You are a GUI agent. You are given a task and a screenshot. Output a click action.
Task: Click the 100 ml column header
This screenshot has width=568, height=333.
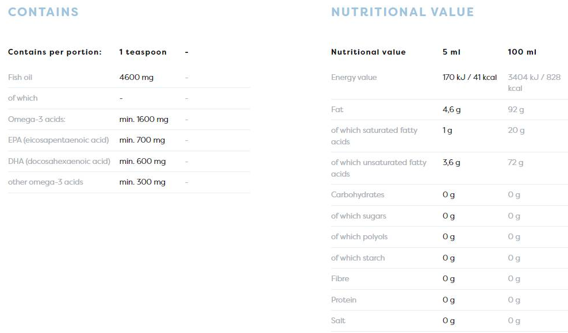[522, 52]
